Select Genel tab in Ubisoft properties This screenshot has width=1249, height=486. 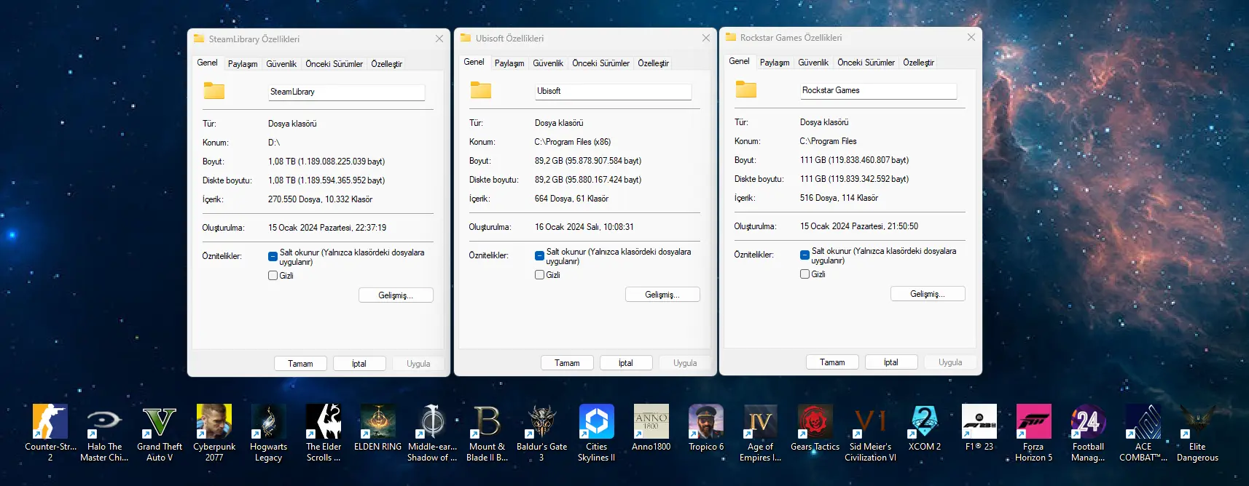474,62
